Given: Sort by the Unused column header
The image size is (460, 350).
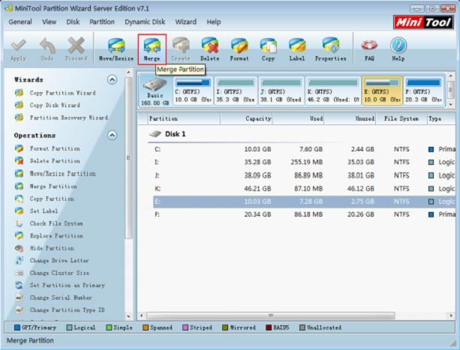Looking at the screenshot, I should 350,118.
